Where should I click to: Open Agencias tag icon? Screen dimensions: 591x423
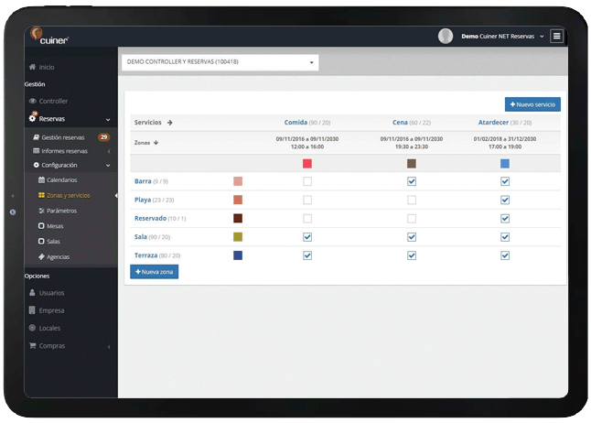[41, 256]
